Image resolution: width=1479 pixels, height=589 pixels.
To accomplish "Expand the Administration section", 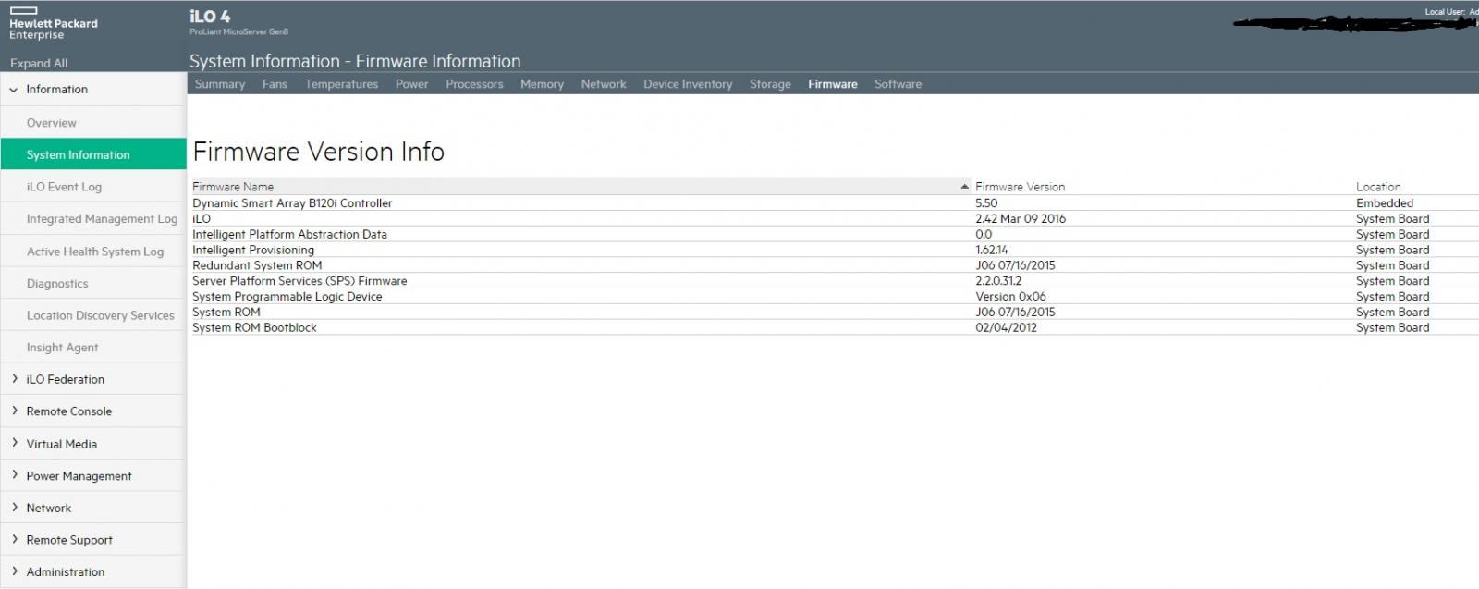I will click(x=15, y=571).
